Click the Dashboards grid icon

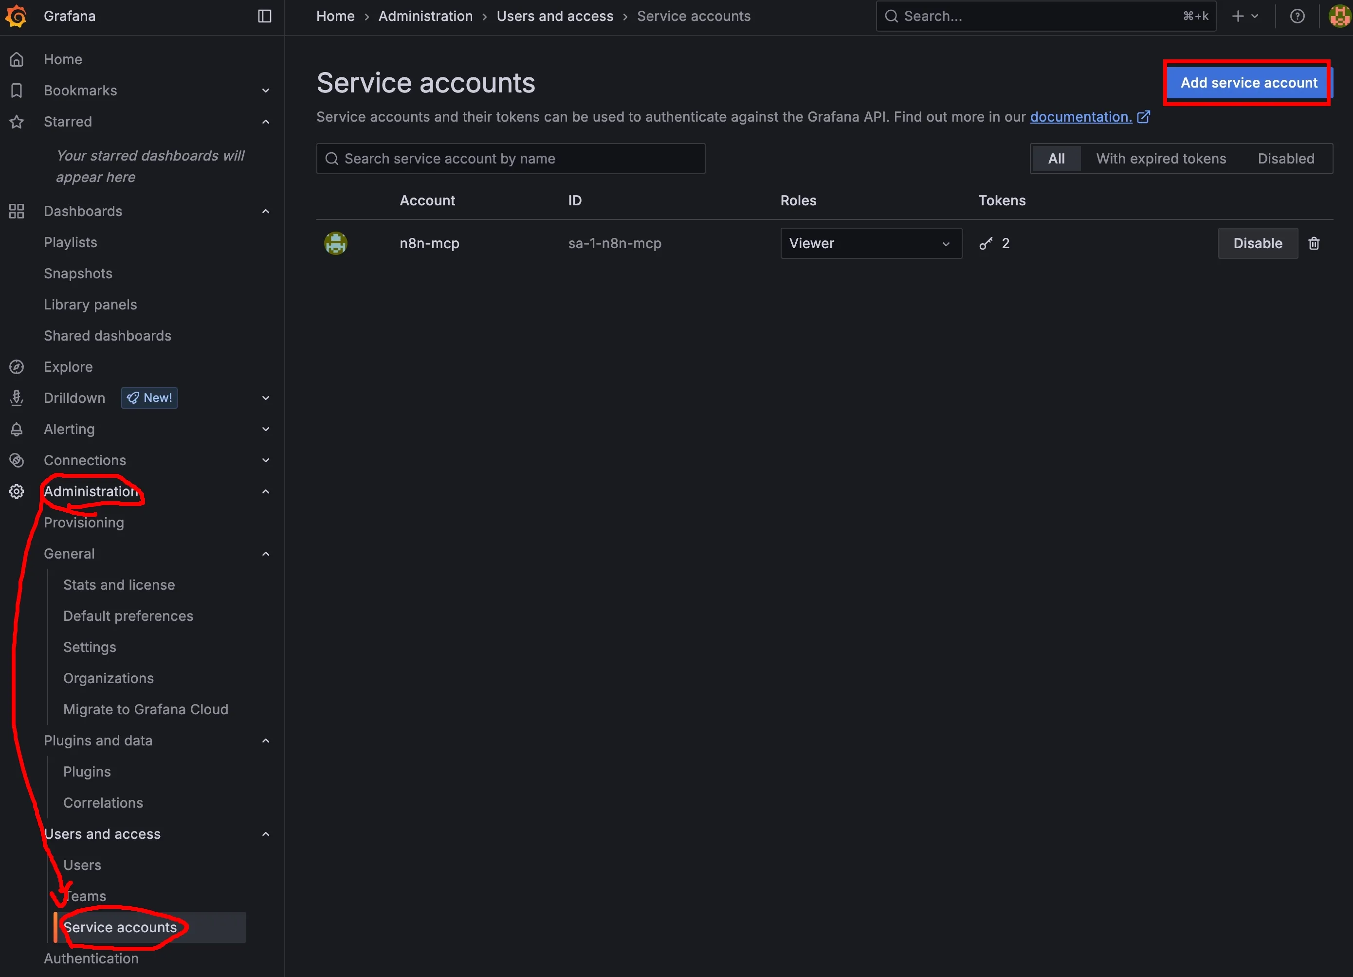pyautogui.click(x=17, y=211)
